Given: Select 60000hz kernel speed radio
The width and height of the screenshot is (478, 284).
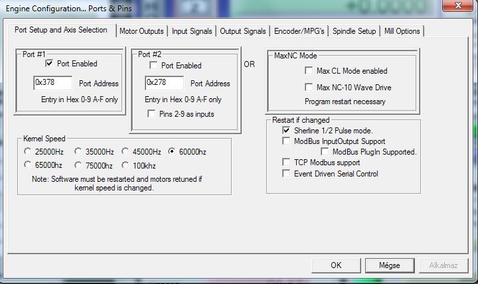Looking at the screenshot, I should coord(172,151).
